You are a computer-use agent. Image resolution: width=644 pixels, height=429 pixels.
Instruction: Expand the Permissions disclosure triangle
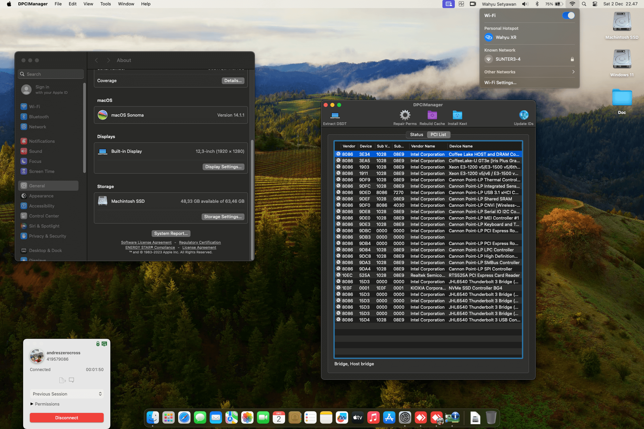coord(32,404)
